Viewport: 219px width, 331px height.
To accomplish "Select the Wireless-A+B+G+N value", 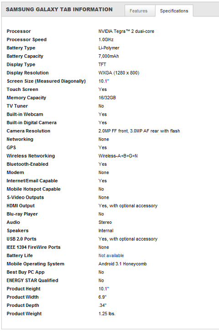I will pyautogui.click(x=118, y=156).
